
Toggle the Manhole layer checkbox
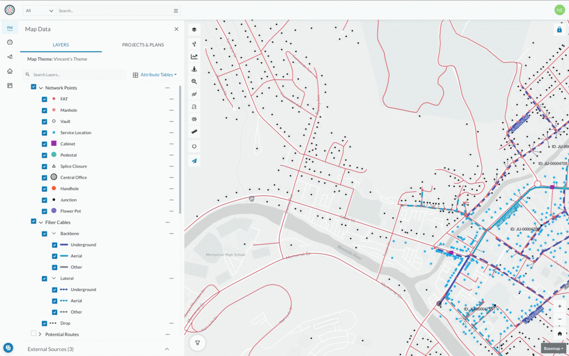click(44, 111)
